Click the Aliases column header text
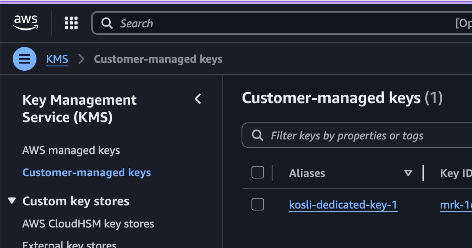The image size is (472, 248). pos(307,173)
